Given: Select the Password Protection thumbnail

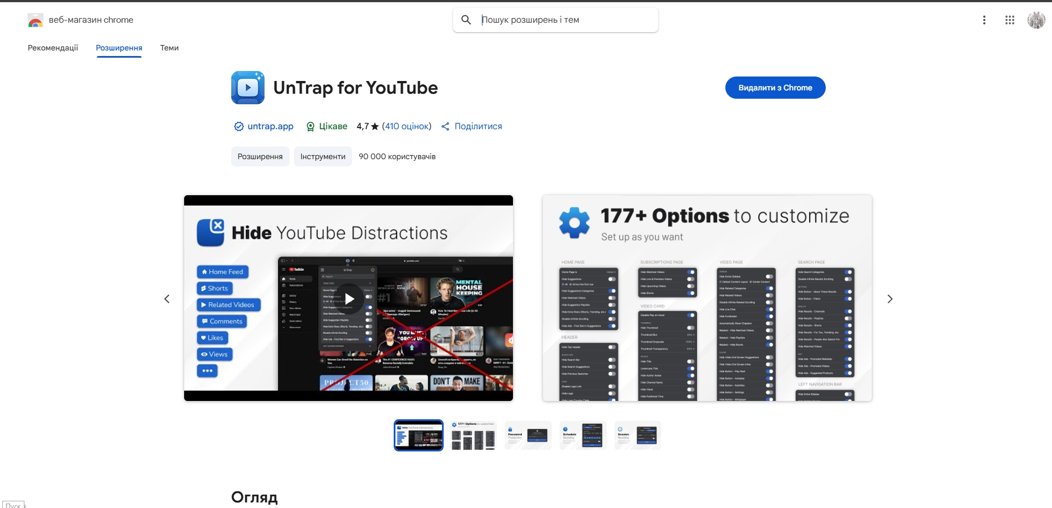Looking at the screenshot, I should click(528, 435).
